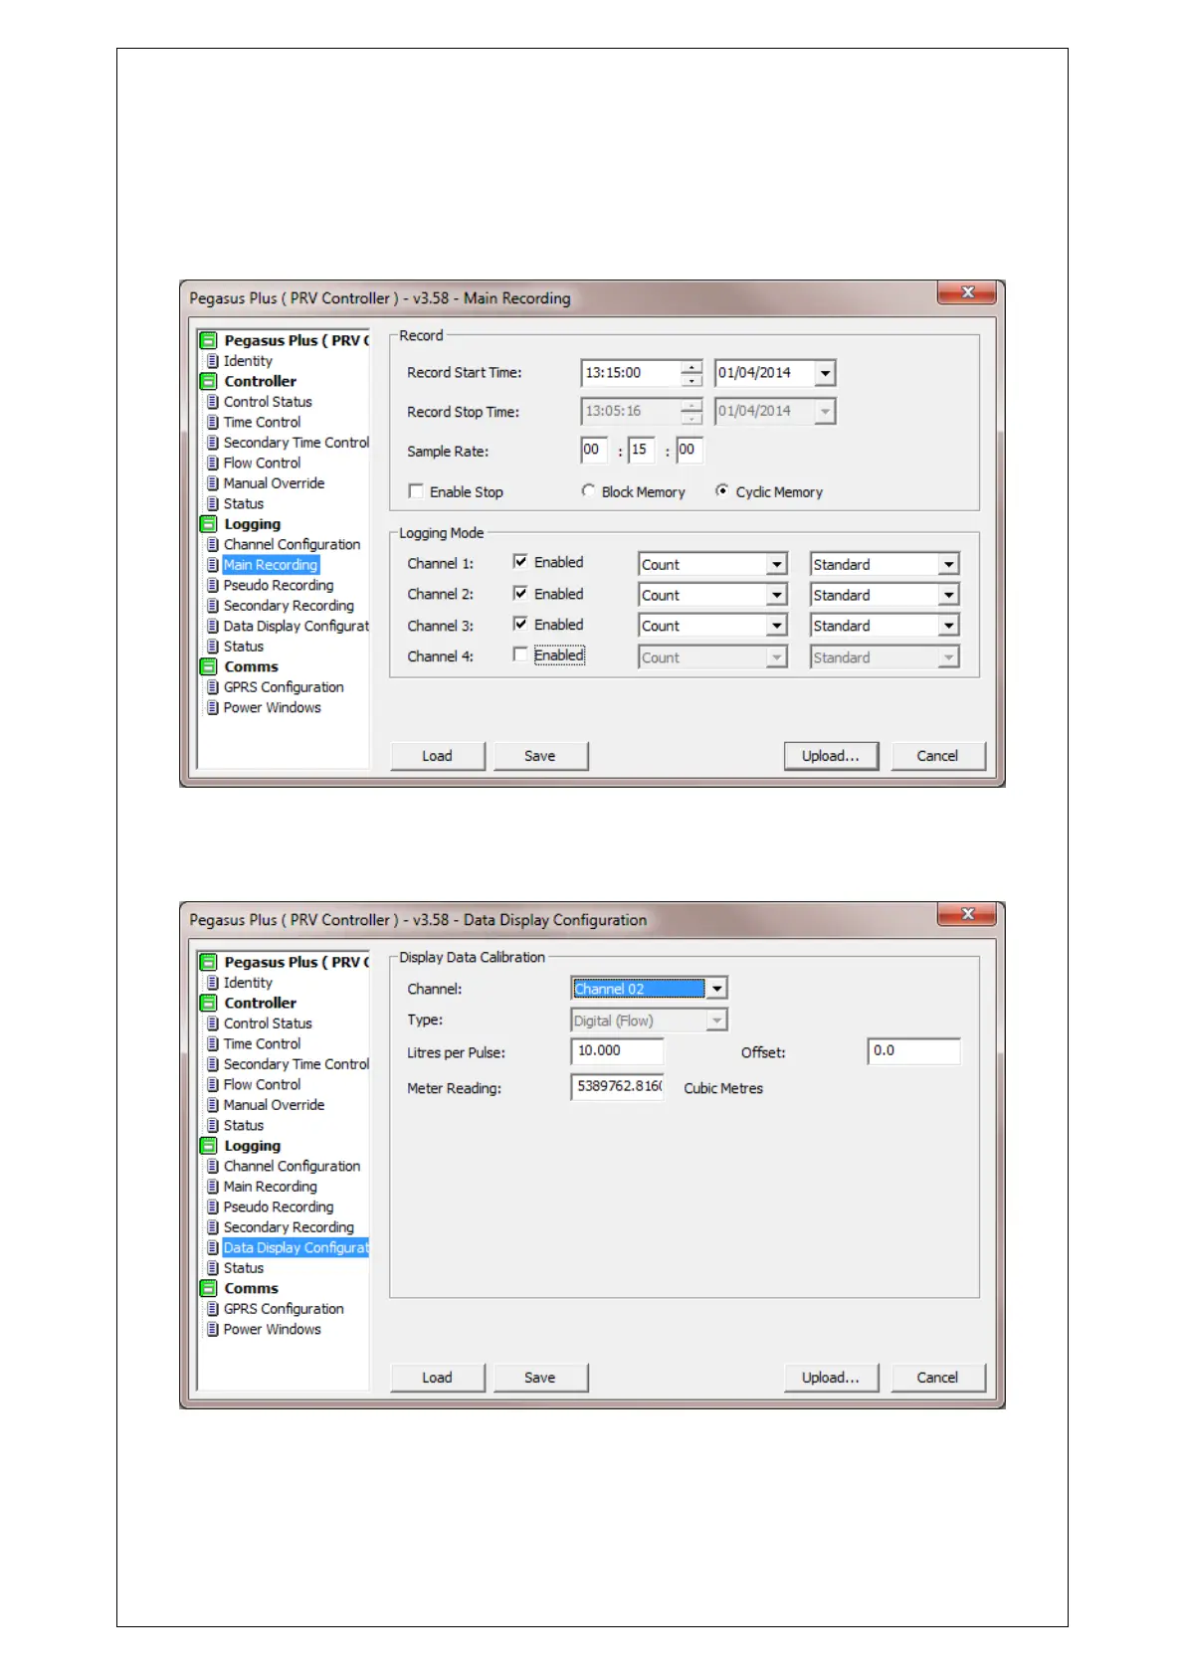The height and width of the screenshot is (1675, 1185).
Task: Open Channel 1 Count mode dropdown
Action: point(777,565)
